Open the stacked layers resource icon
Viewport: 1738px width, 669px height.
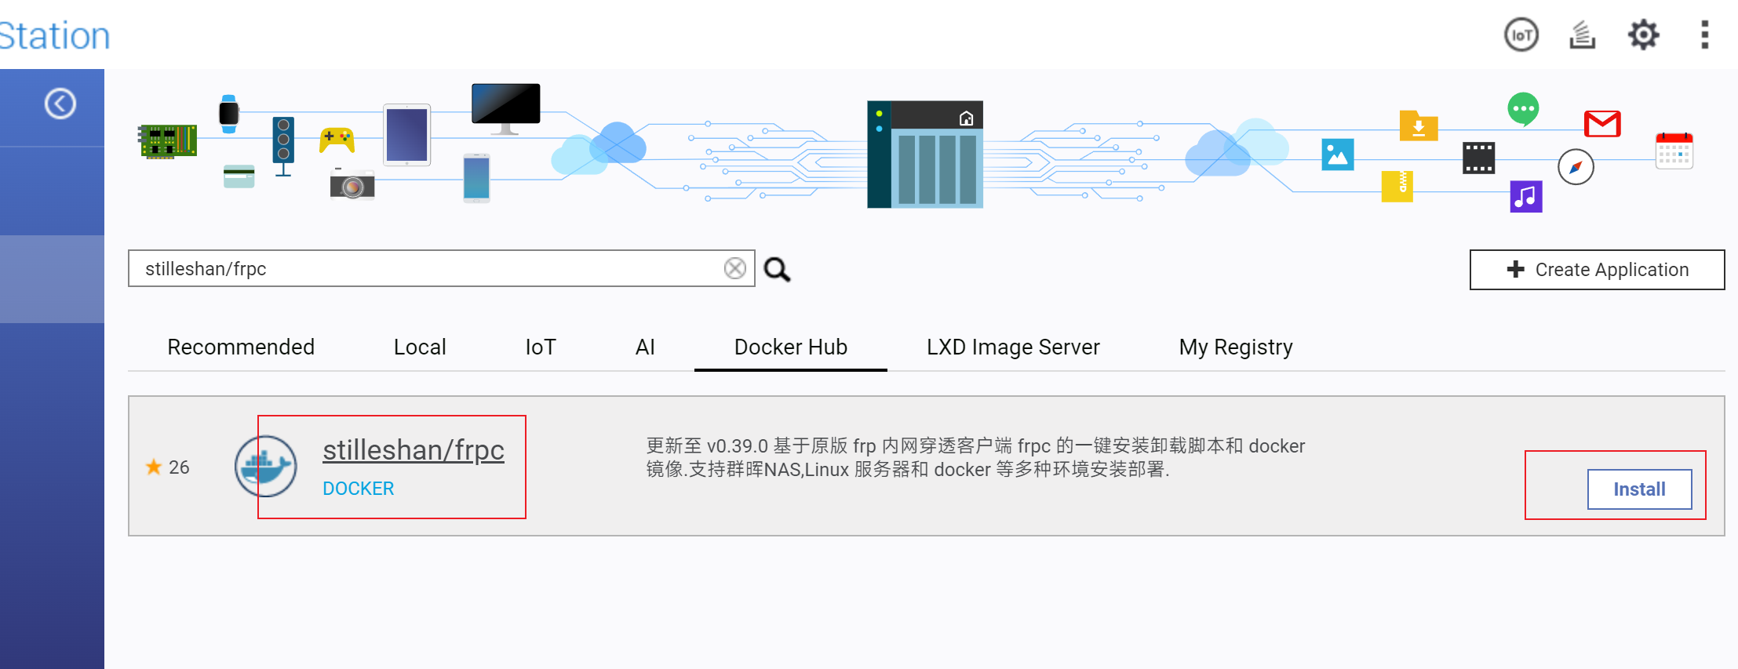point(1582,35)
